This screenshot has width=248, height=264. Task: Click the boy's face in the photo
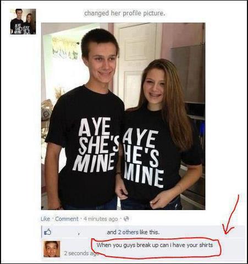[x=102, y=62]
